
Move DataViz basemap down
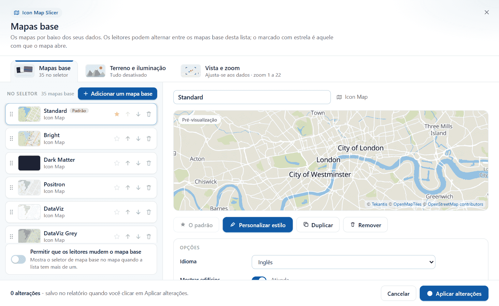click(x=138, y=212)
